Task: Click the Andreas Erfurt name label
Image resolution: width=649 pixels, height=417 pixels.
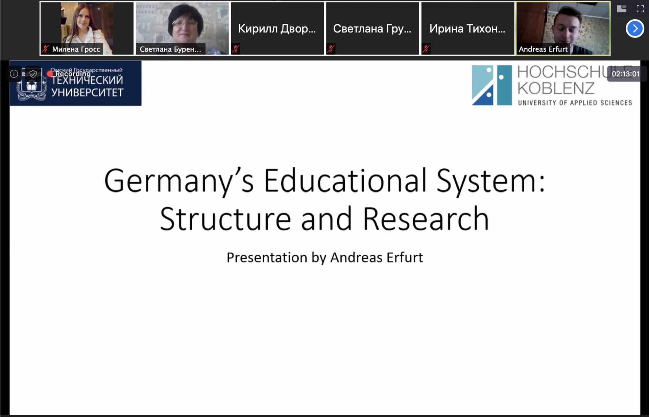Action: 543,49
